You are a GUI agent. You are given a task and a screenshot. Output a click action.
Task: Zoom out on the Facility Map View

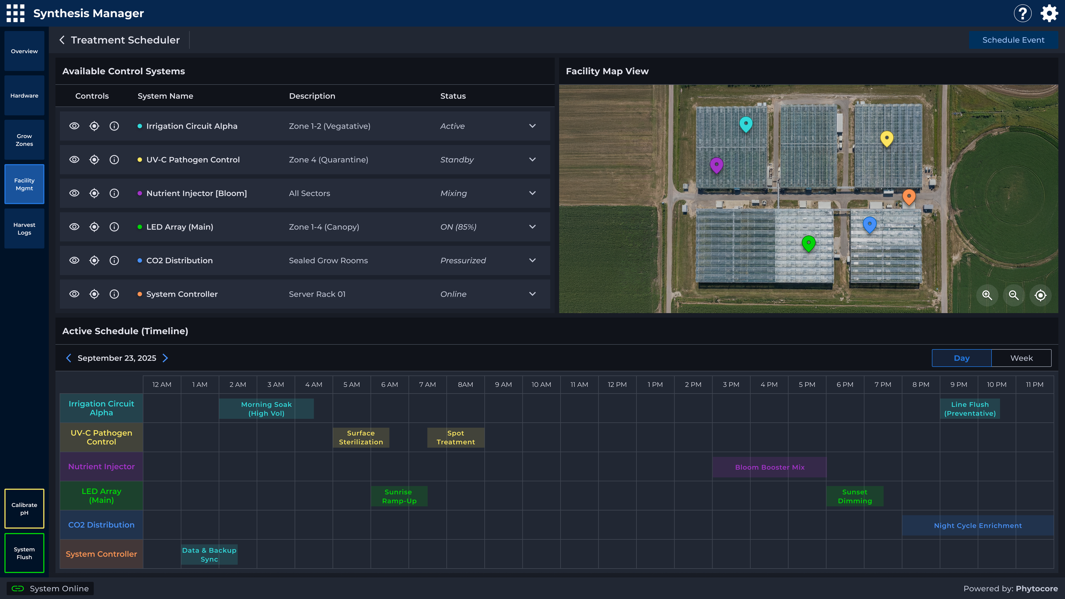(1014, 295)
